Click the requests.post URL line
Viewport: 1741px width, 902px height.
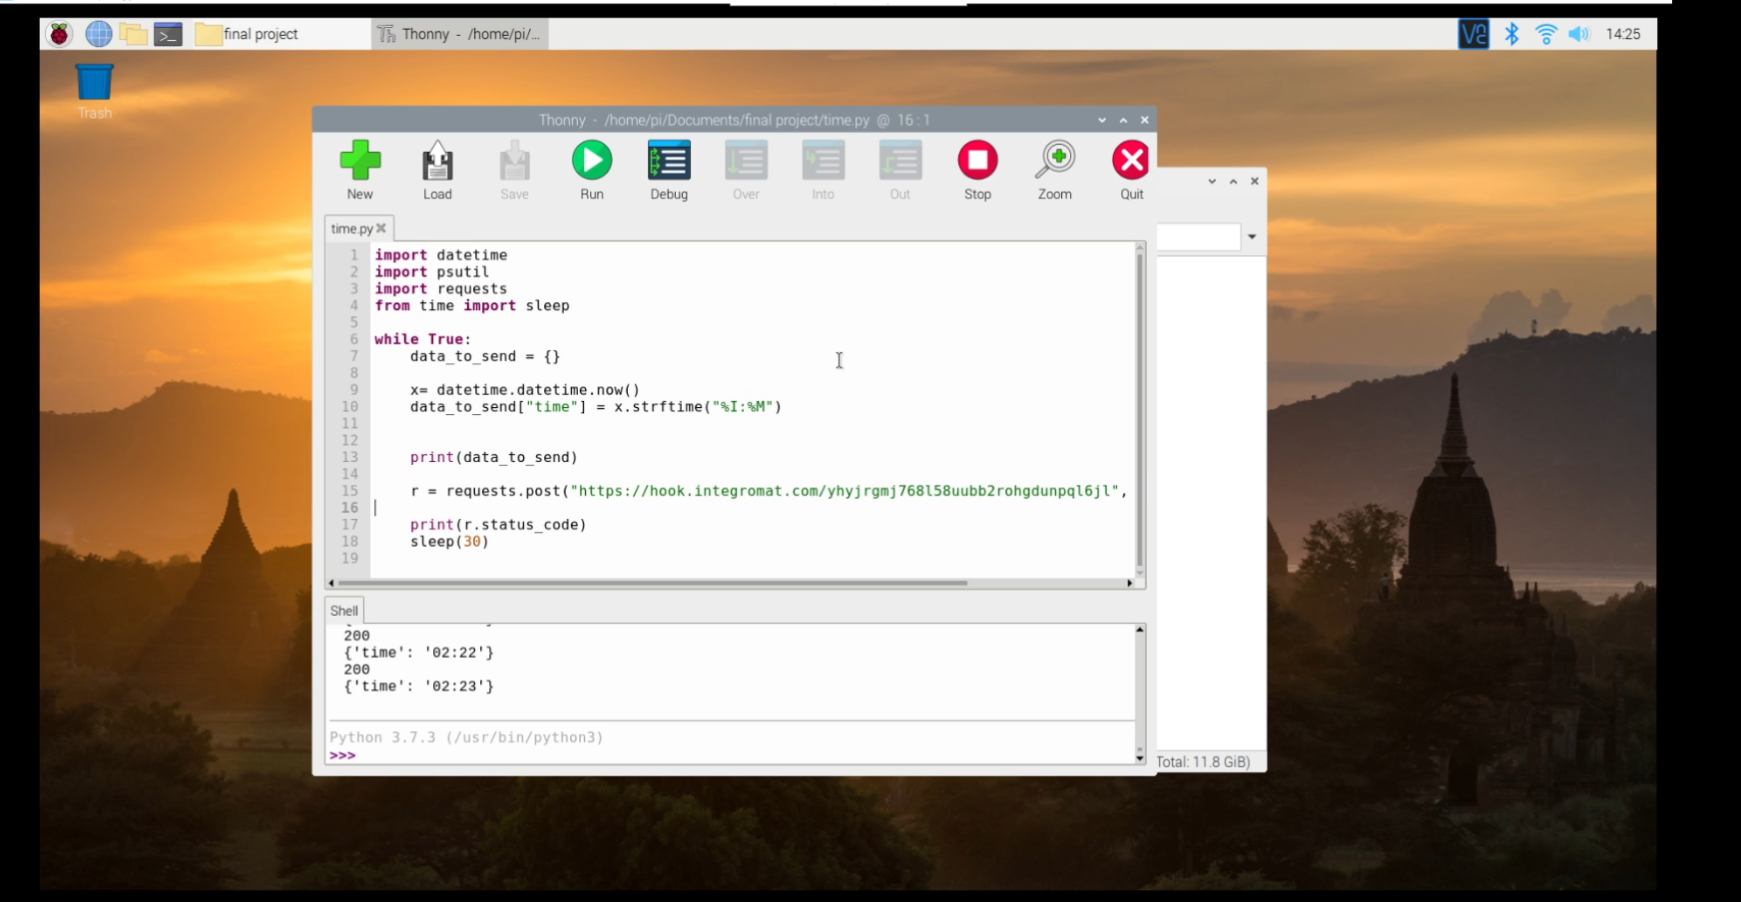[x=769, y=491]
